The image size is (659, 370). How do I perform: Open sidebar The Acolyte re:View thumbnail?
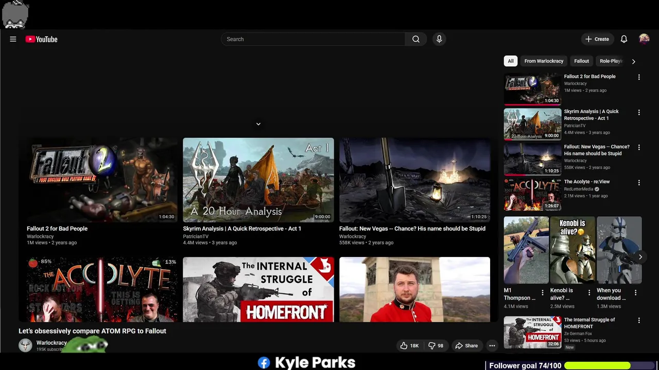532,194
